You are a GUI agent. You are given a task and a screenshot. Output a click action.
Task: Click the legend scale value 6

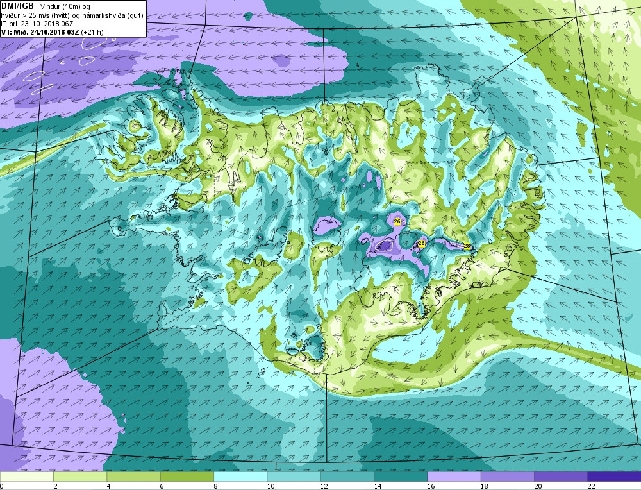pyautogui.click(x=162, y=486)
